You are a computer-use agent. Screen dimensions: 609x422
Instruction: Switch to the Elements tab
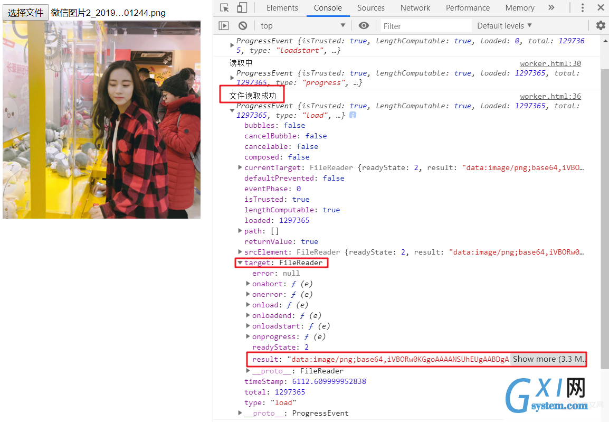pos(282,8)
